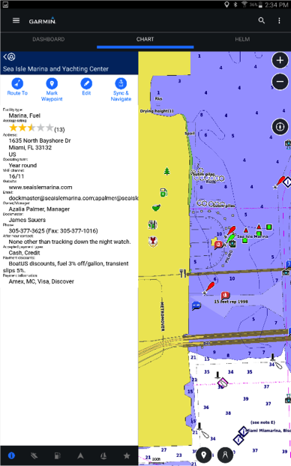
Task: Select the info tab at bottom bar
Action: [x=11, y=455]
